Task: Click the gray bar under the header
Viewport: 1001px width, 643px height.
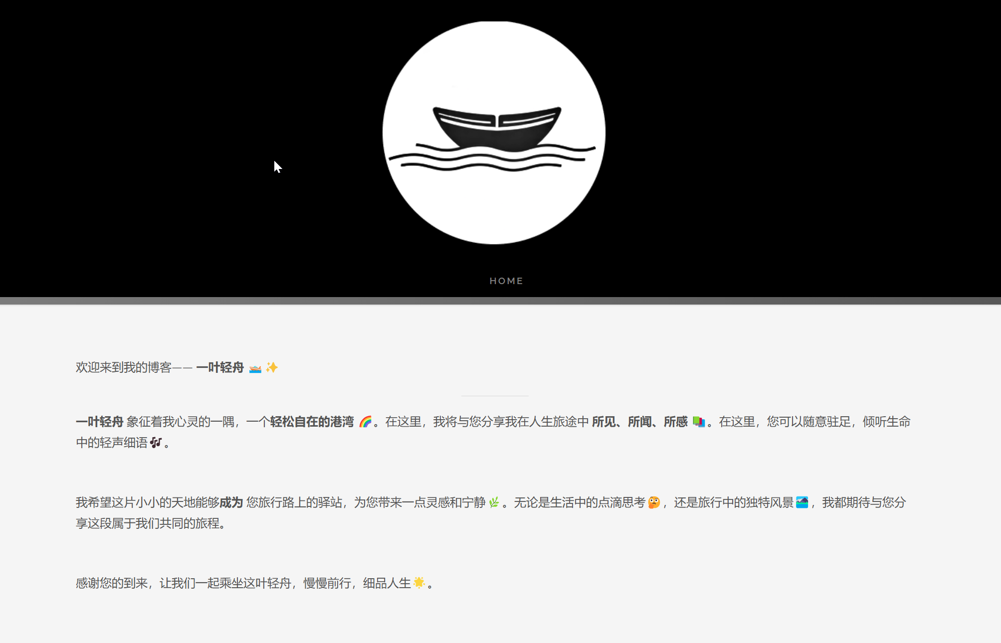Action: (x=500, y=301)
